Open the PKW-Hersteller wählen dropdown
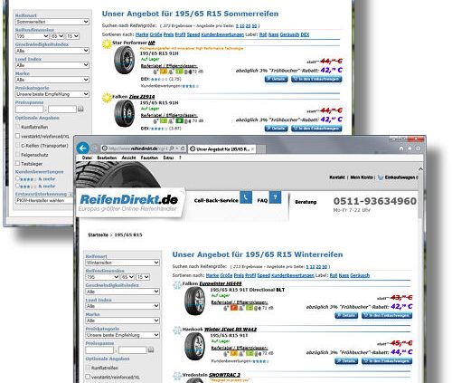This screenshot has width=452, height=383. click(44, 200)
